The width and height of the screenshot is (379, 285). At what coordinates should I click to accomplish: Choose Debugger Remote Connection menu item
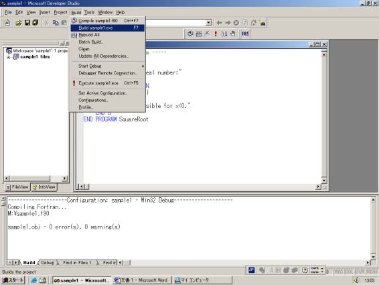click(x=108, y=73)
